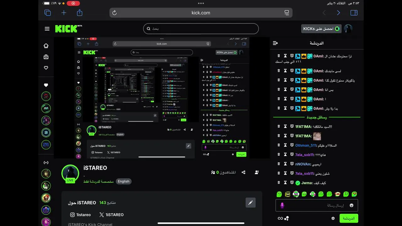Click the Safari three-dots multitasking control
This screenshot has height=226, width=402.
coord(201,3)
